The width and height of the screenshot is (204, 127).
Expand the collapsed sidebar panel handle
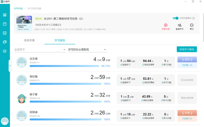pos(10,66)
